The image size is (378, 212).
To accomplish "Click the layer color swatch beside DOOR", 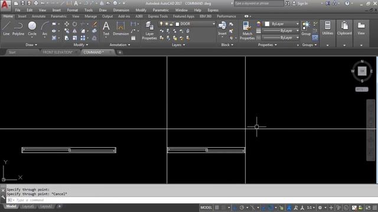I will 177,24.
